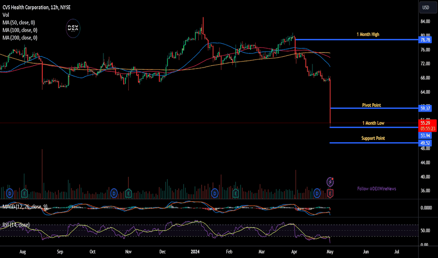Screen dimensions: 438x258
Task: Click the dividend marker in late January
Action: click(x=214, y=193)
